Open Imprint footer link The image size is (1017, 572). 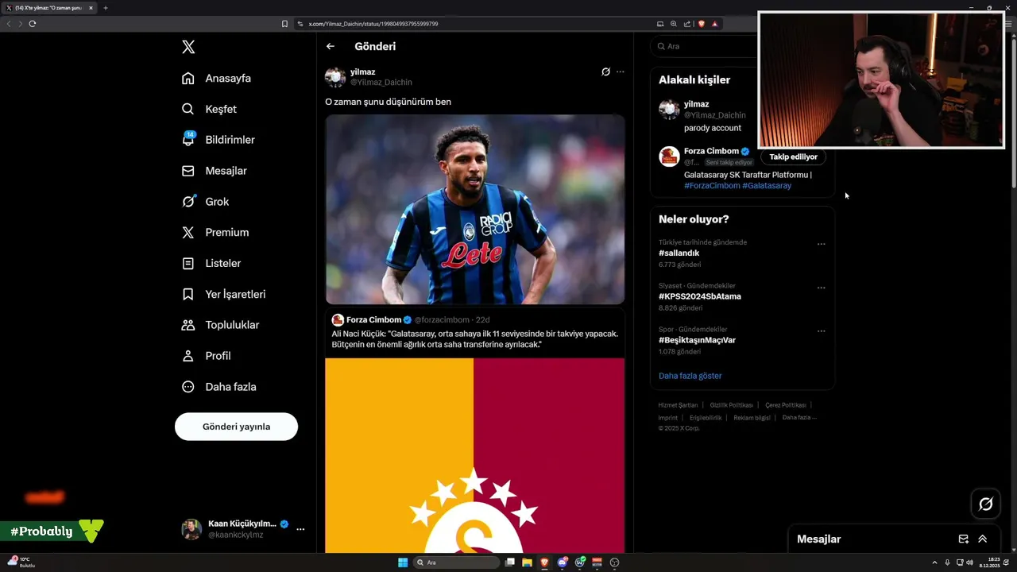pos(667,418)
